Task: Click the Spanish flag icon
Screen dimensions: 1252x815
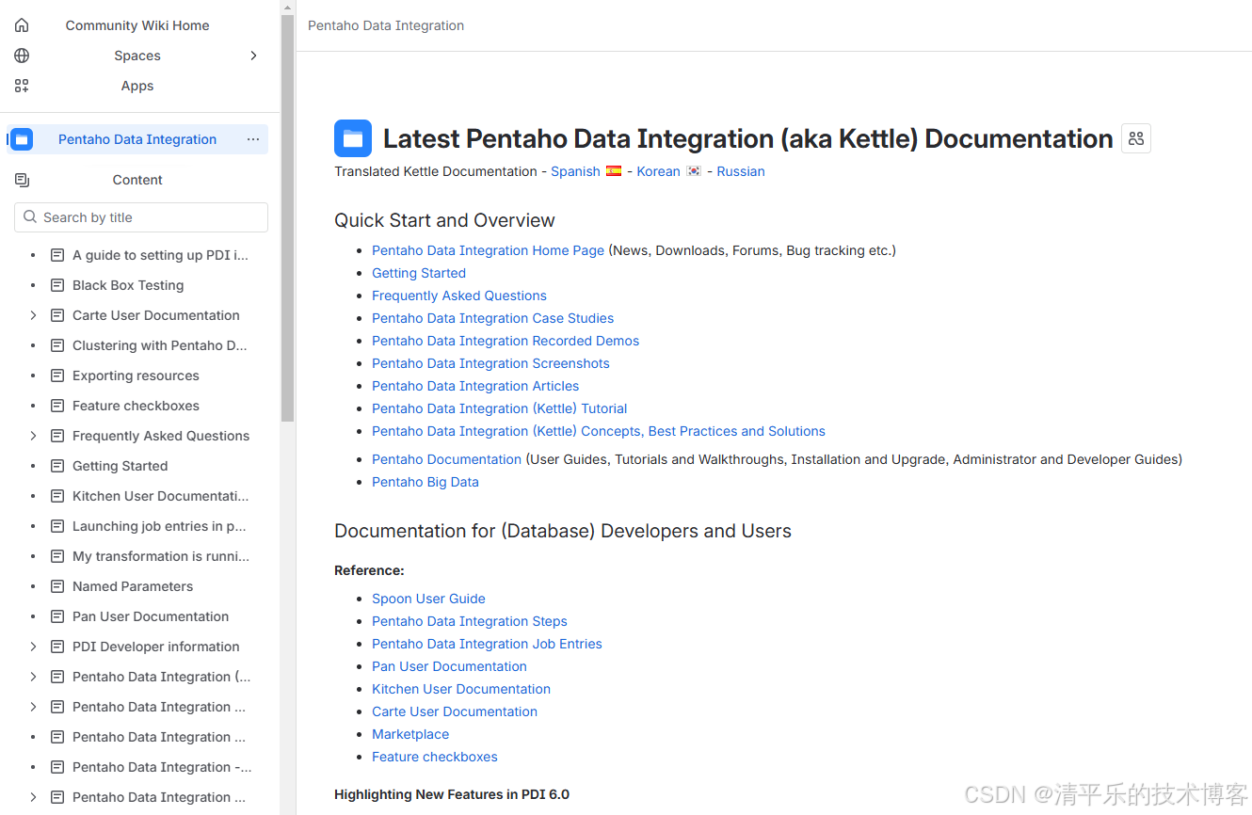Action: pyautogui.click(x=614, y=171)
